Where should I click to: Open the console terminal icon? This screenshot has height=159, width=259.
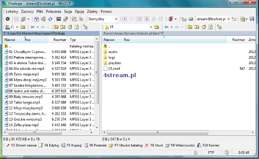click(59, 19)
